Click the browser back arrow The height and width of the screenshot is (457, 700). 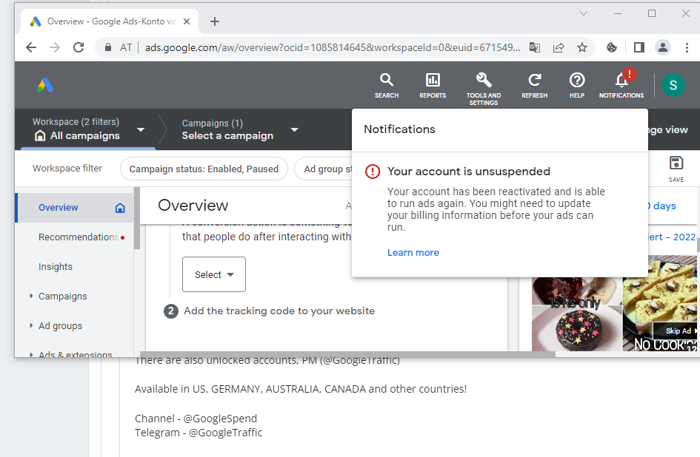(31, 47)
